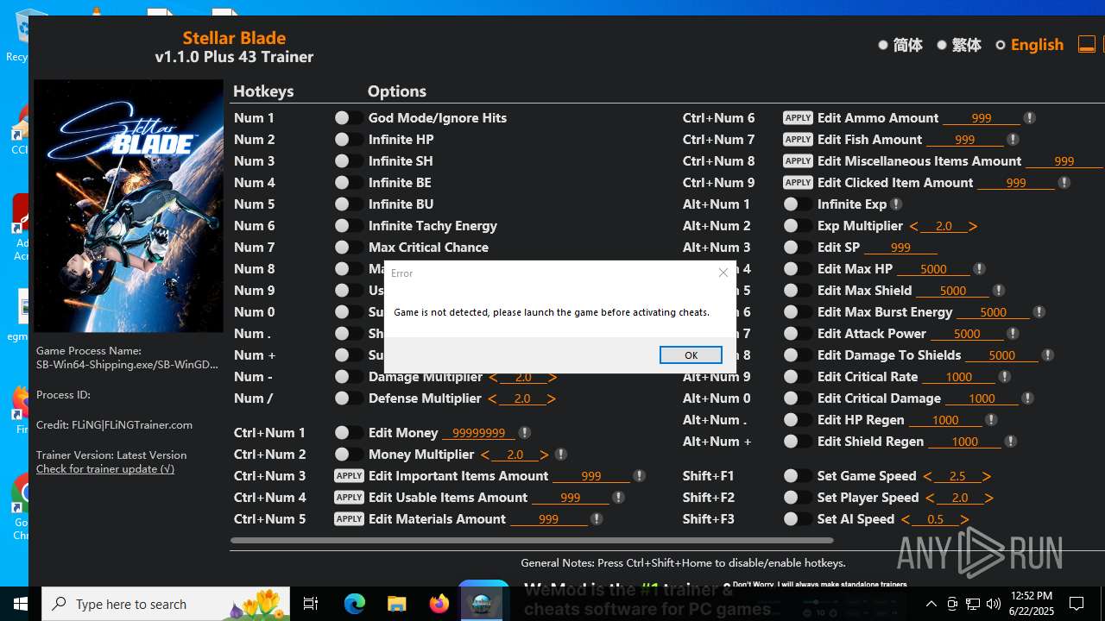The height and width of the screenshot is (621, 1105).
Task: Apply Edit Materials Amount
Action: [x=349, y=519]
